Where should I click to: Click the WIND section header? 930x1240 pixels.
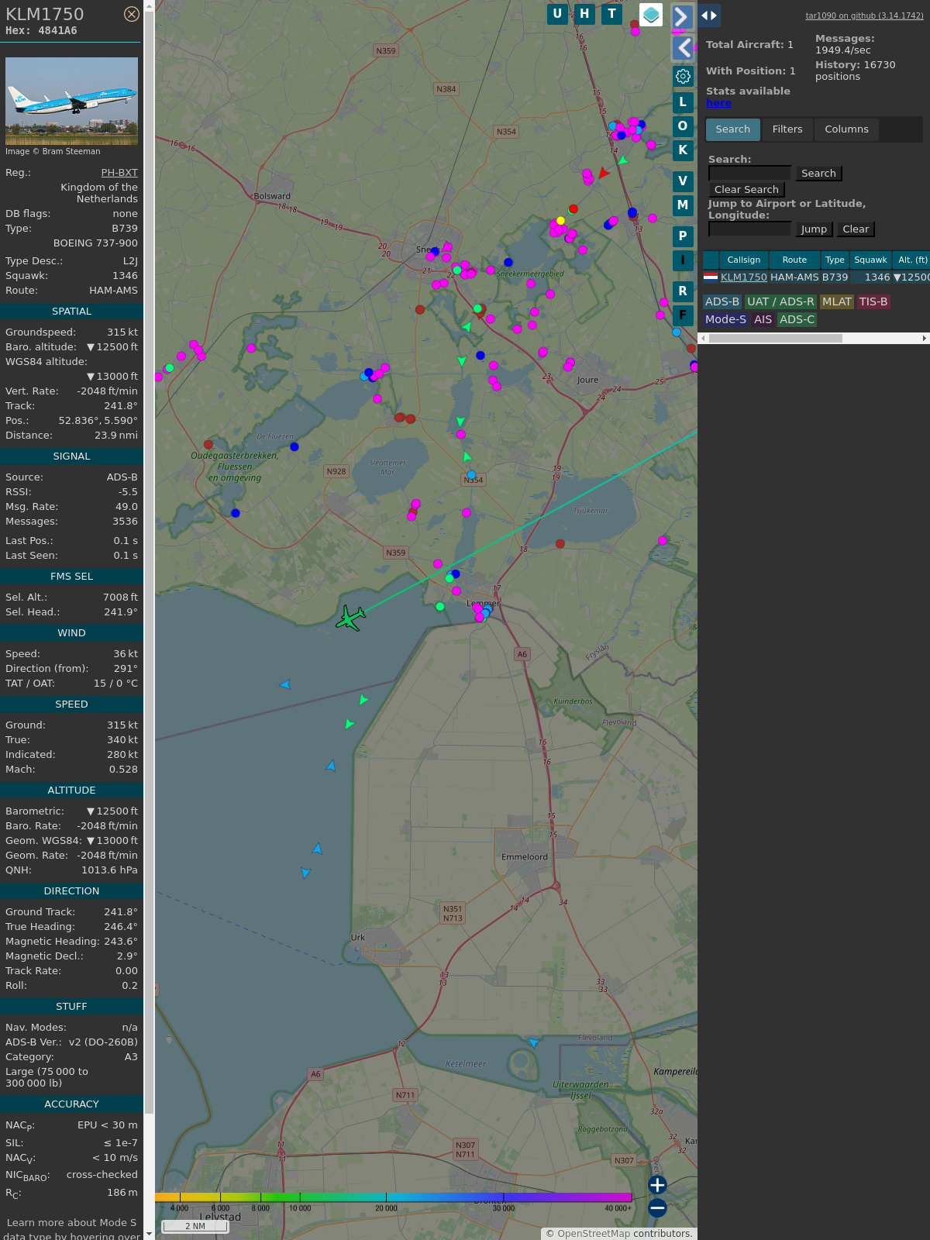(71, 633)
